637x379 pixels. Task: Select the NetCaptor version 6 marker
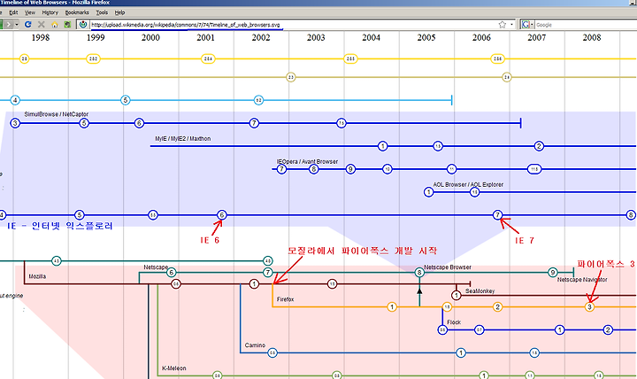coord(139,123)
